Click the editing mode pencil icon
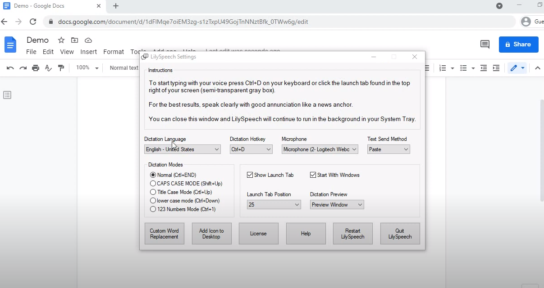This screenshot has height=288, width=544. point(513,68)
